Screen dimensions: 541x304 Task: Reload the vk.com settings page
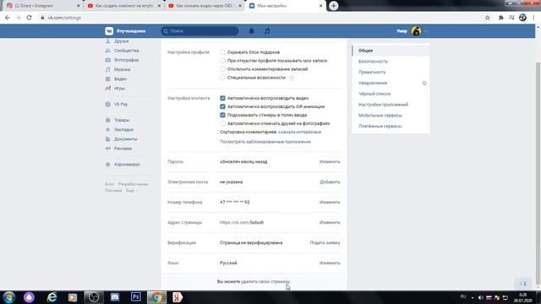point(29,18)
